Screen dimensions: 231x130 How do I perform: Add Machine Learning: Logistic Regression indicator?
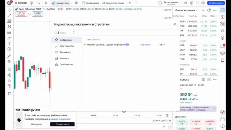pyautogui.click(x=106, y=45)
